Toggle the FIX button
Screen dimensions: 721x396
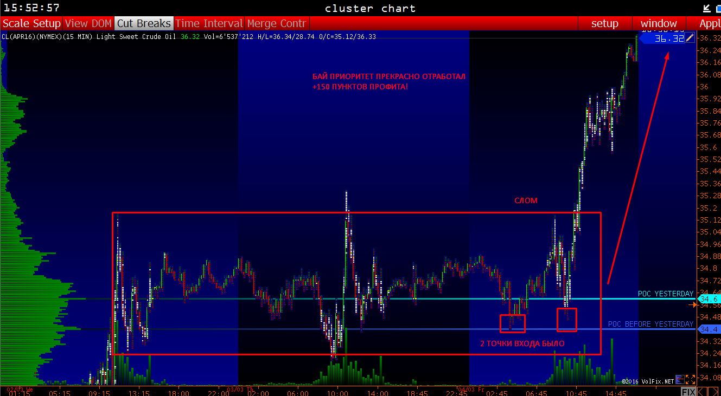click(x=688, y=392)
